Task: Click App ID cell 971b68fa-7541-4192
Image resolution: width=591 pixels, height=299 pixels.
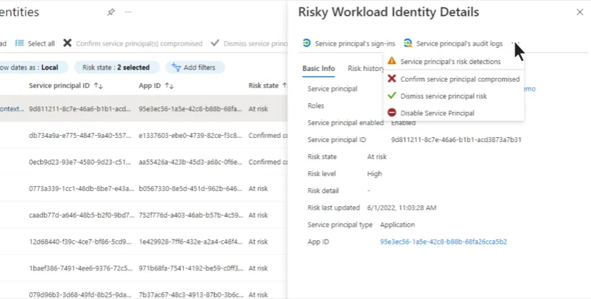Action: 190,268
